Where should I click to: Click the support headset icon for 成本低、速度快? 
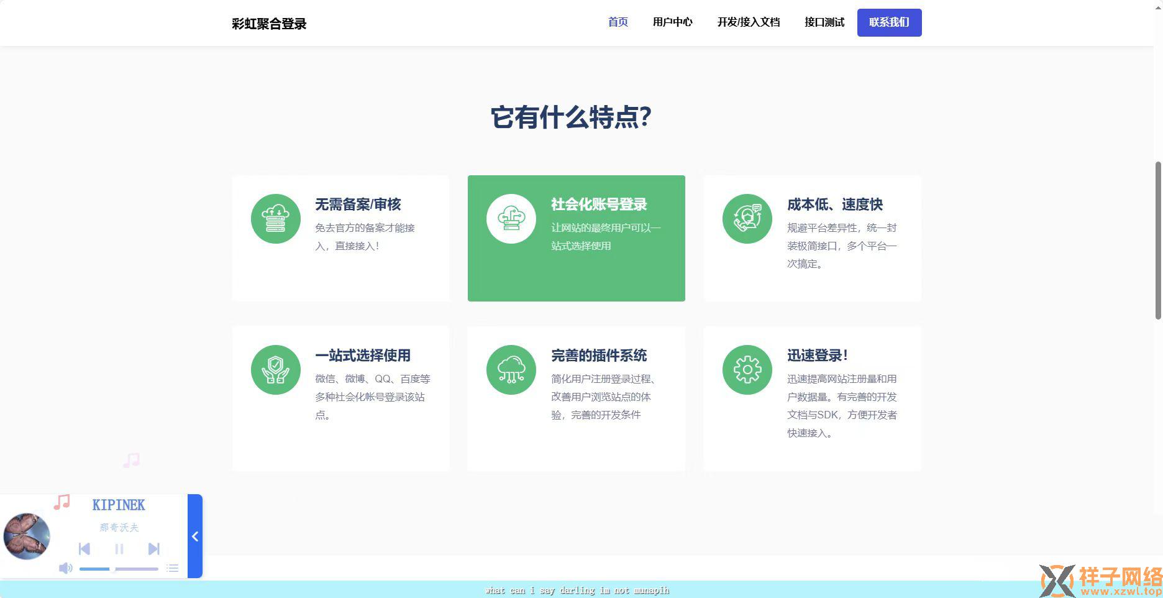coord(747,219)
